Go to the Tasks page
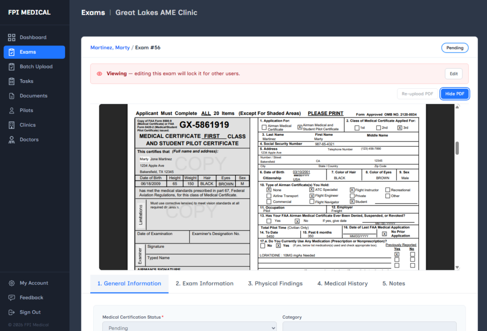The image size is (487, 331). 34,81
